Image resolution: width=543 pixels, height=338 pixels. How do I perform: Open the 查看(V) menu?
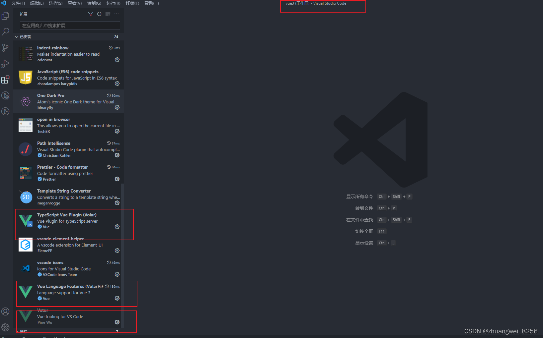pos(75,3)
